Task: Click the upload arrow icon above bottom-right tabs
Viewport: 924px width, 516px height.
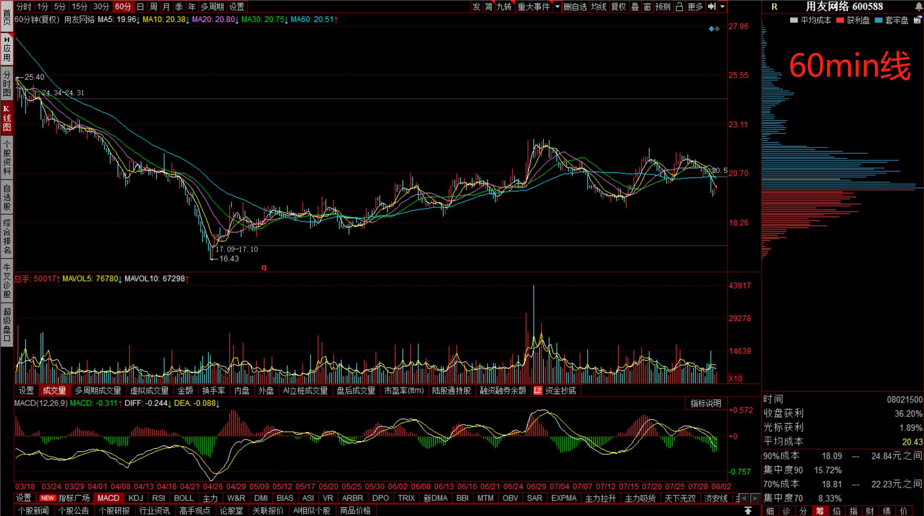Action: [748, 510]
